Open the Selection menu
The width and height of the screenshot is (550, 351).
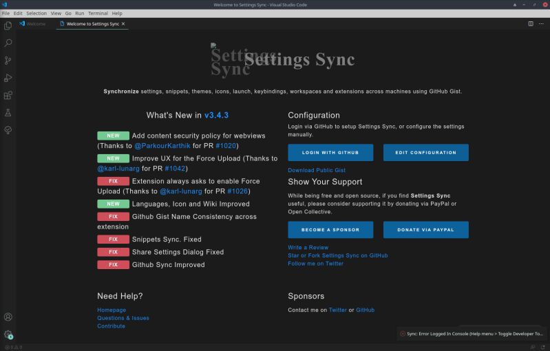coord(36,13)
